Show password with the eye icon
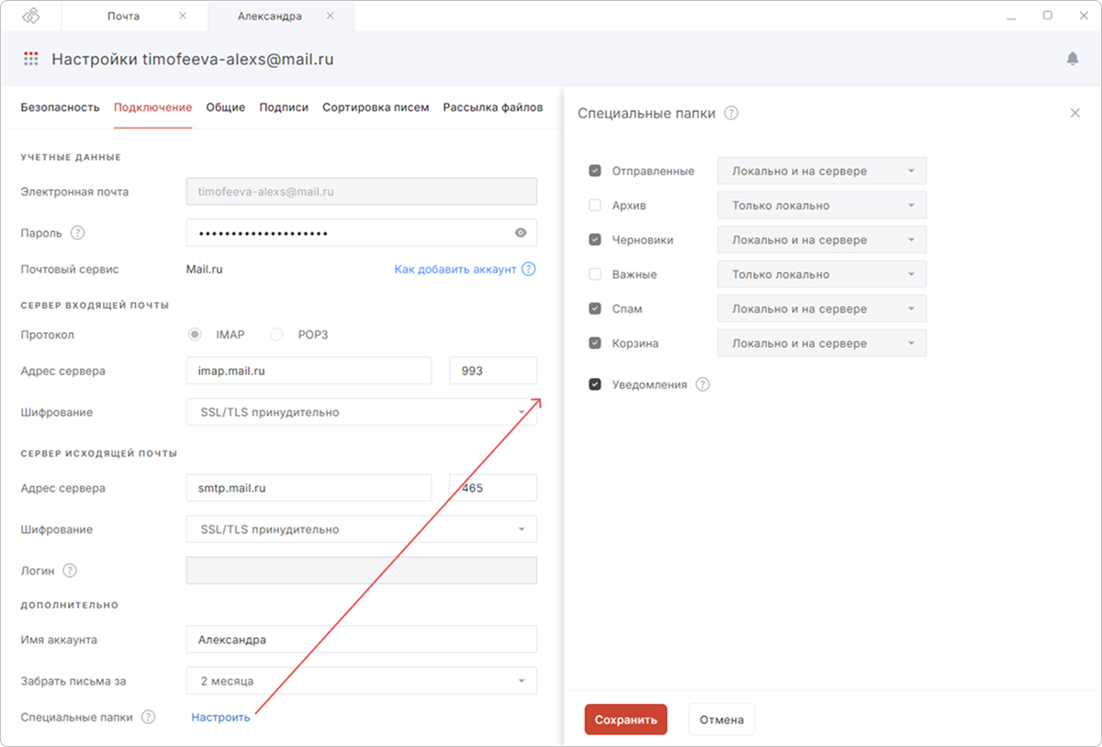This screenshot has height=747, width=1102. click(521, 233)
